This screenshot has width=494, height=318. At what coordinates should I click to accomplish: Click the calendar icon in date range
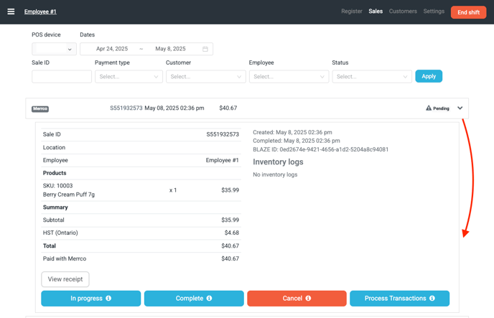(x=205, y=49)
